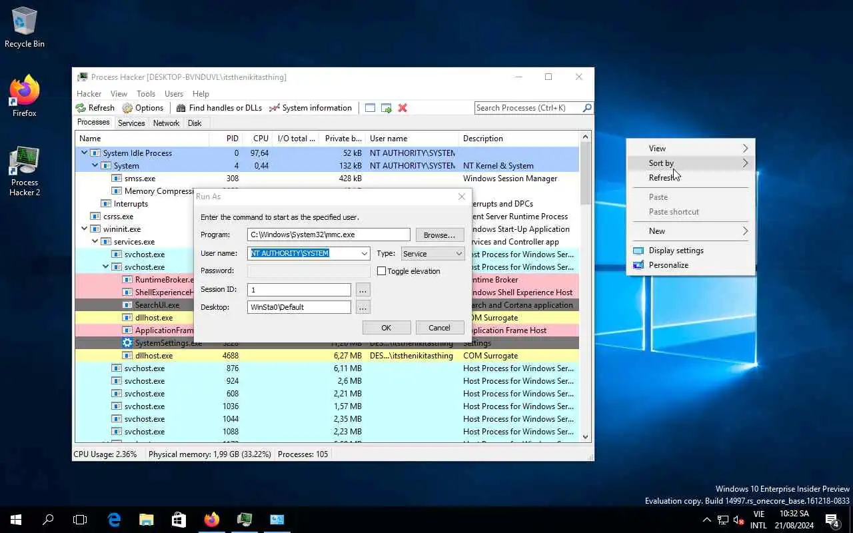Expand the Sort by submenu in context menu

[690, 163]
